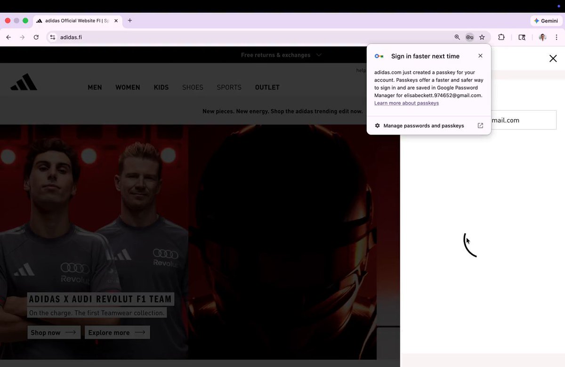Open Learn more about passkeys link
Image resolution: width=565 pixels, height=367 pixels.
[406, 103]
